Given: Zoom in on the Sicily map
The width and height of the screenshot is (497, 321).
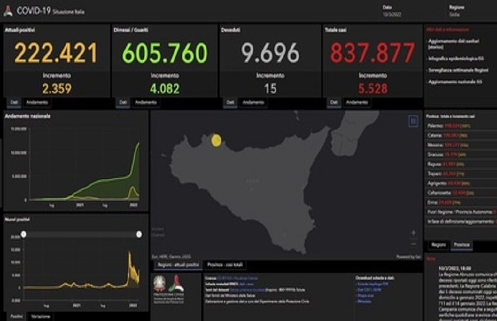Looking at the screenshot, I should click(x=414, y=232).
